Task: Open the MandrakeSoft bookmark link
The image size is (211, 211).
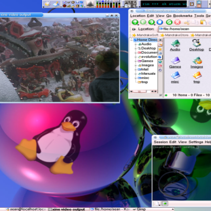Action: [x=146, y=35]
